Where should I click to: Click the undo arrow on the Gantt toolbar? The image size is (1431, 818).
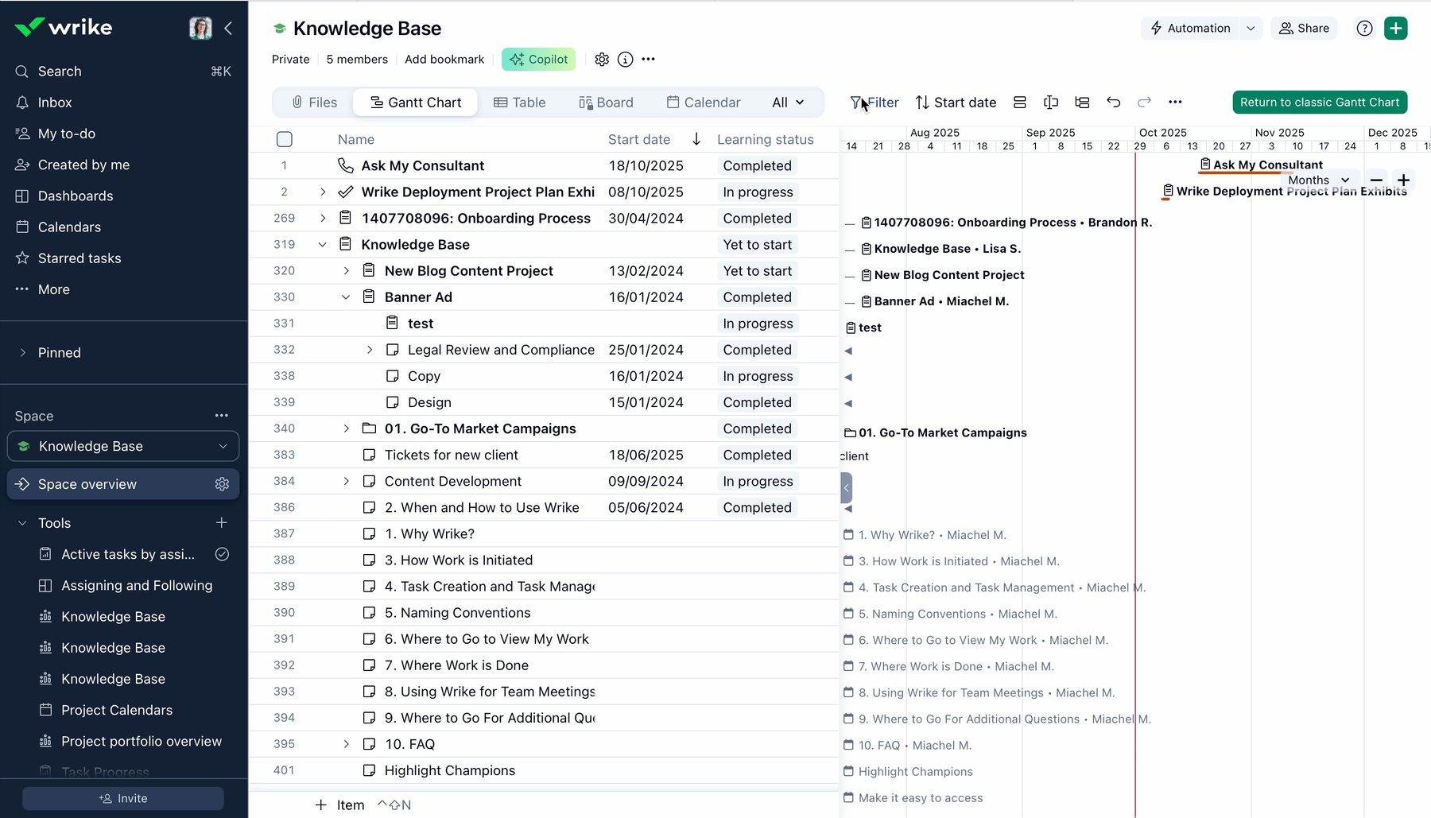tap(1113, 102)
